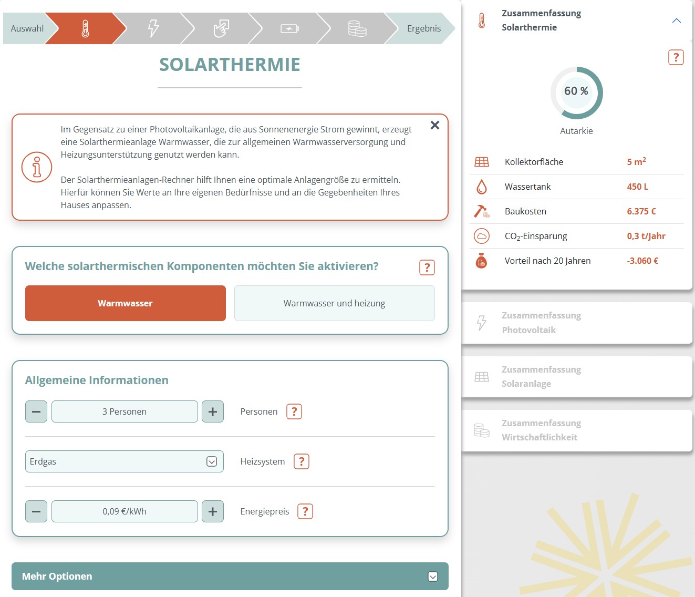Open the coins economics step
This screenshot has height=597, width=695.
[x=357, y=28]
